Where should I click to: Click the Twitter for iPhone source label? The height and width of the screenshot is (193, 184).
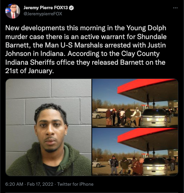coord(75,184)
